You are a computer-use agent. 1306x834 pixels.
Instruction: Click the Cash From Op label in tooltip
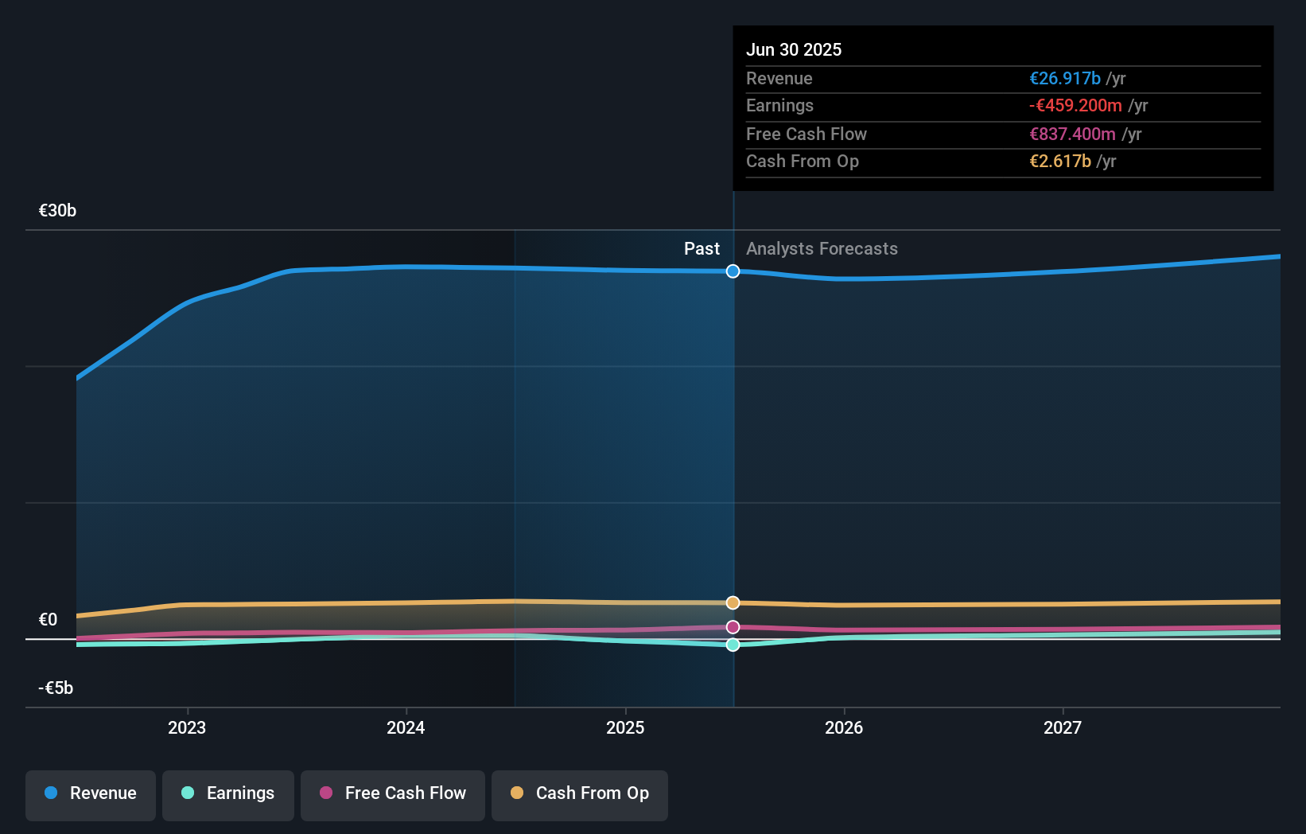click(803, 161)
